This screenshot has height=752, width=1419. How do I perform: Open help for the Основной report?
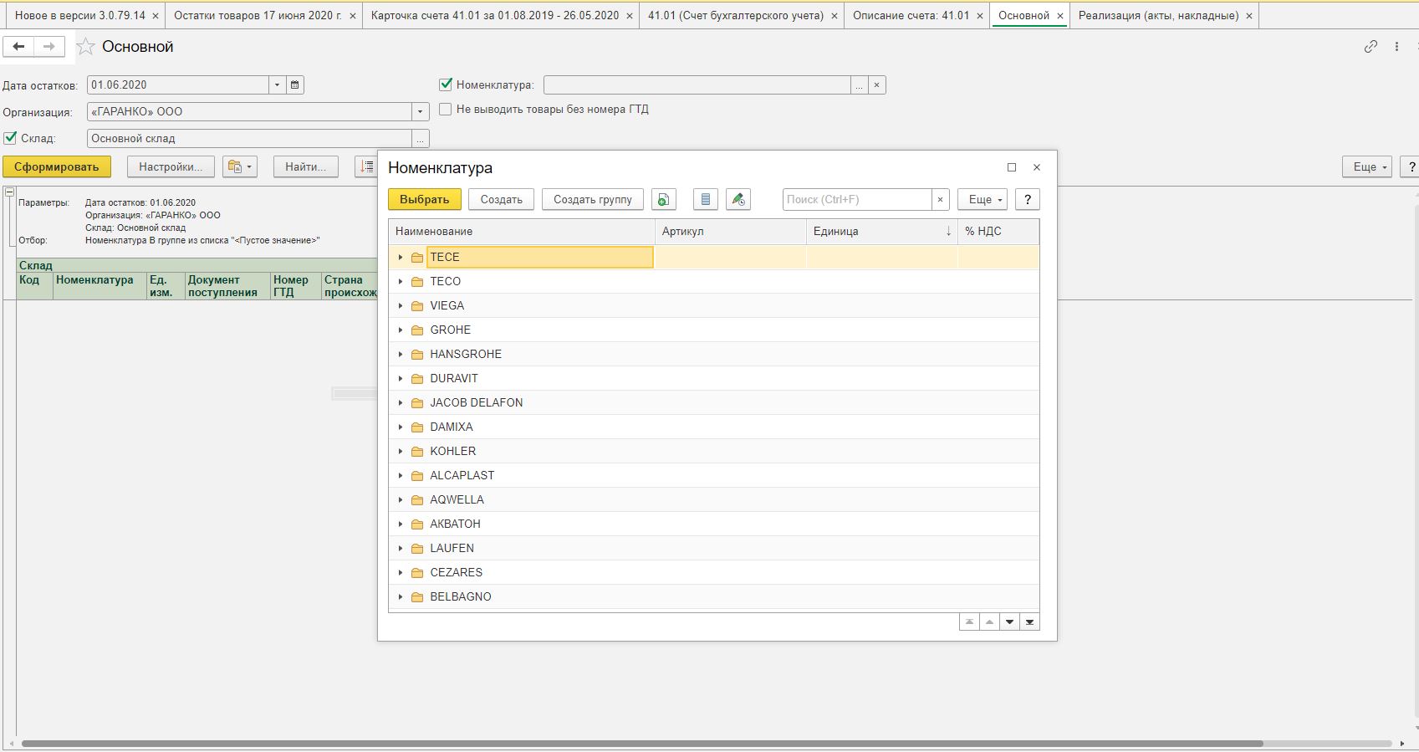[x=1411, y=166]
